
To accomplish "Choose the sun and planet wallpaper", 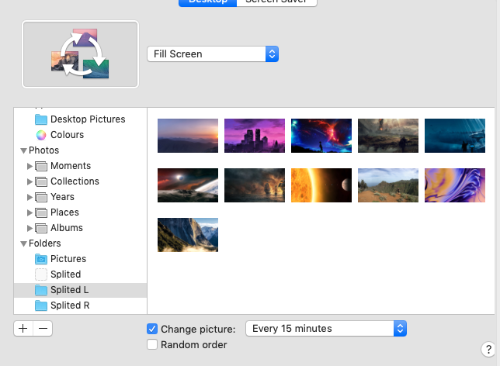I will pyautogui.click(x=321, y=185).
